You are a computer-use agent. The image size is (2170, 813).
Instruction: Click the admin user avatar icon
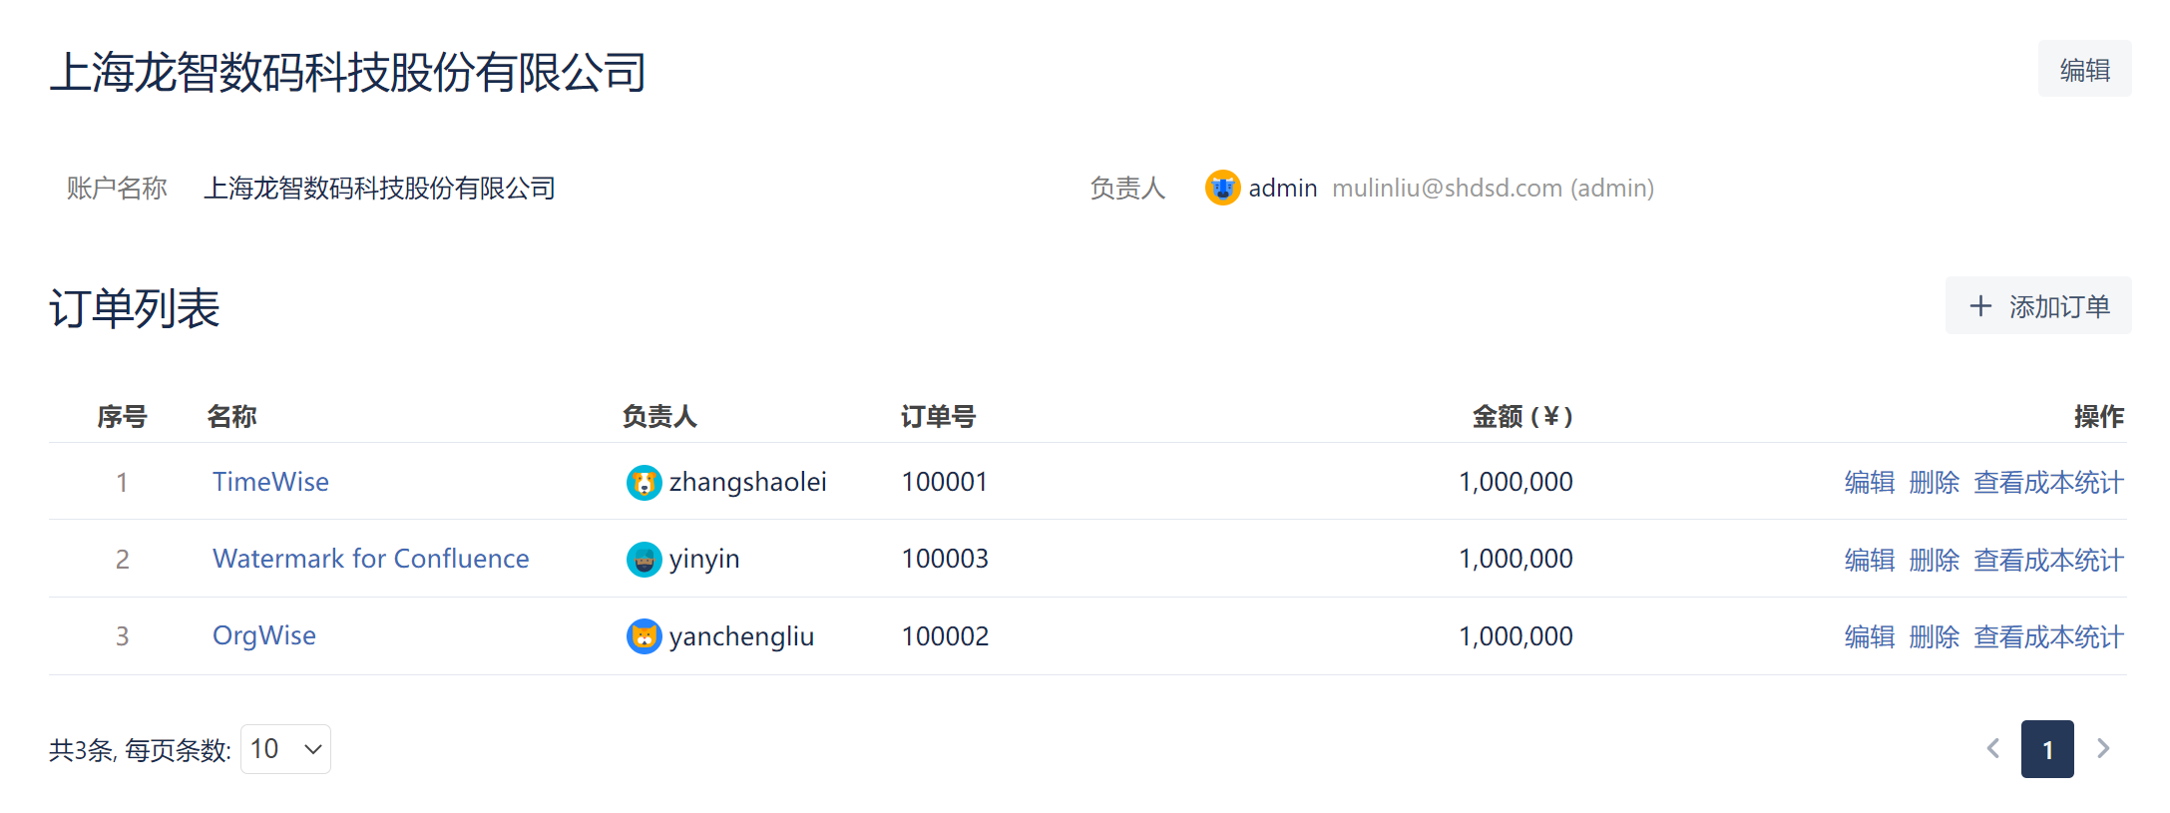coord(1222,188)
